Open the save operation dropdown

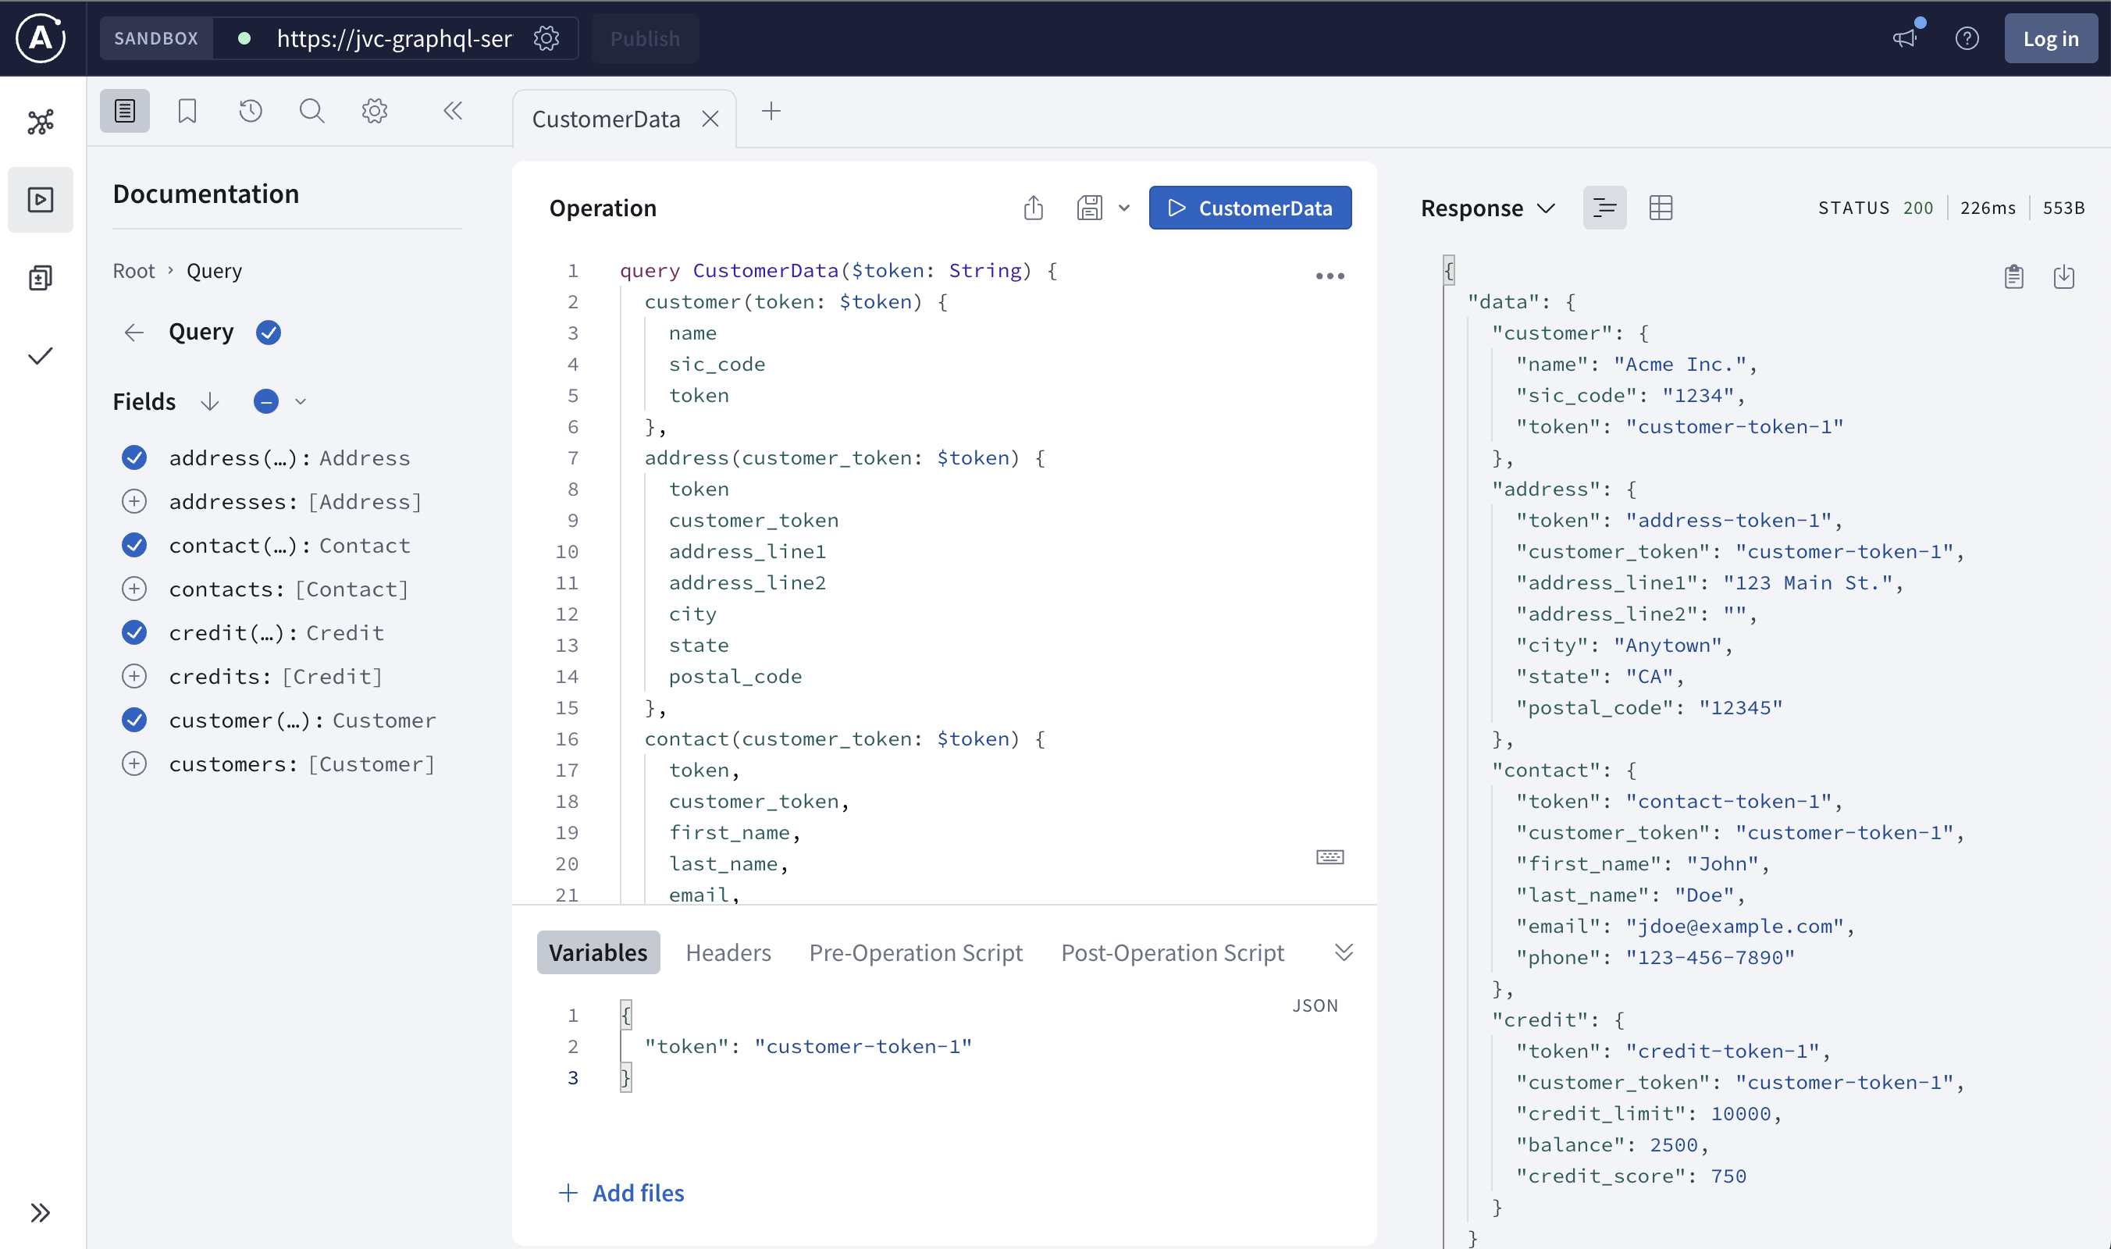1124,208
